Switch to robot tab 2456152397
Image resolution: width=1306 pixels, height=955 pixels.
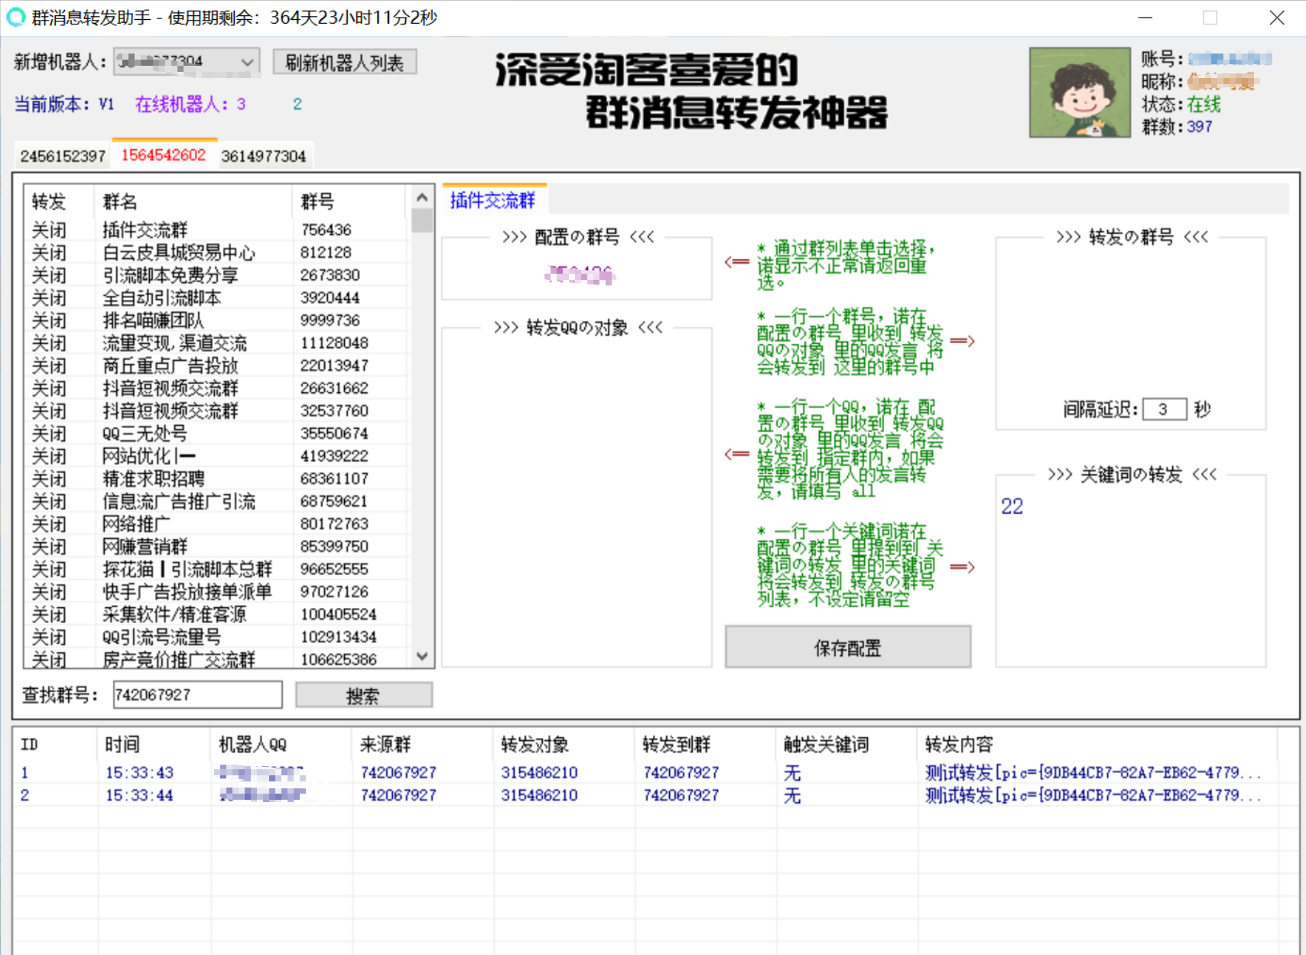coord(63,156)
